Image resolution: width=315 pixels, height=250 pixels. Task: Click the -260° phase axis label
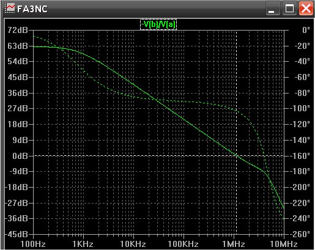300,234
